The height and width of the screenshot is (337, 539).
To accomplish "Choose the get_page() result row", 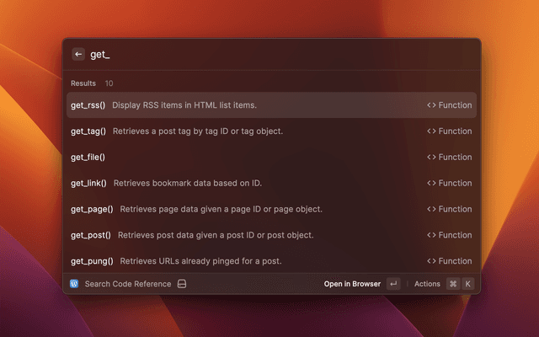I will pyautogui.click(x=269, y=210).
